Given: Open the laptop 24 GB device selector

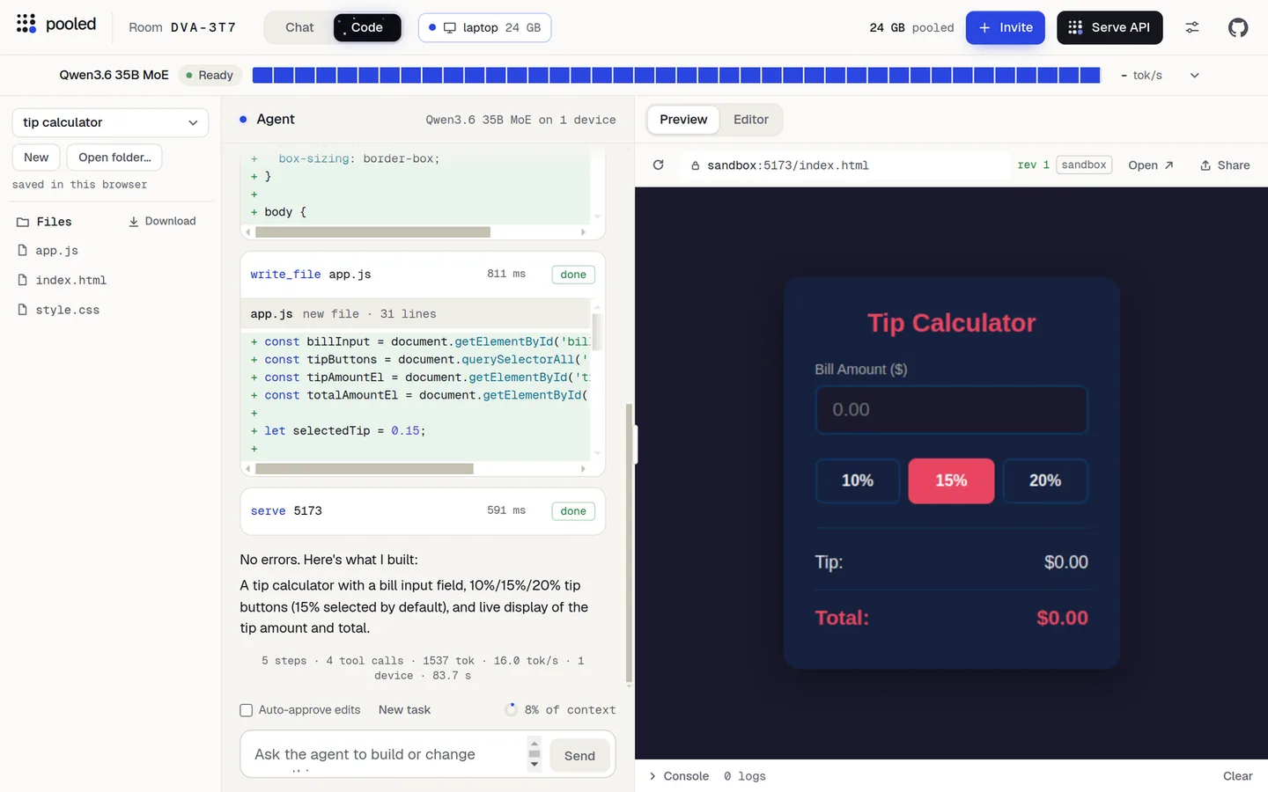Looking at the screenshot, I should [x=485, y=27].
